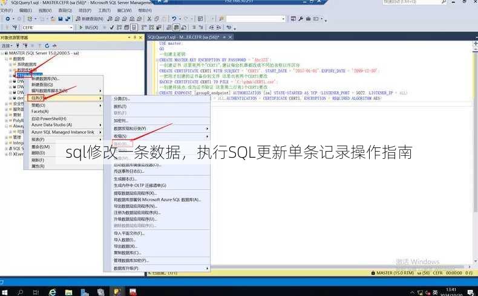This screenshot has width=478, height=296.
Task: Select 任务(T) in the context menu
Action: click(x=64, y=98)
